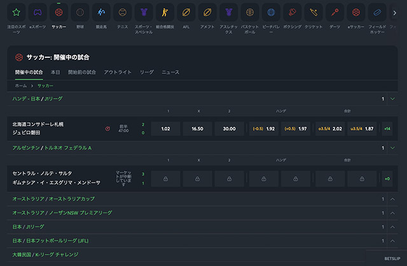Screen dimensions: 407x266
Task: Select the beach volleyball icon
Action: 271,12
